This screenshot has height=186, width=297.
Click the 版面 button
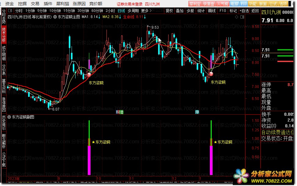263,4
